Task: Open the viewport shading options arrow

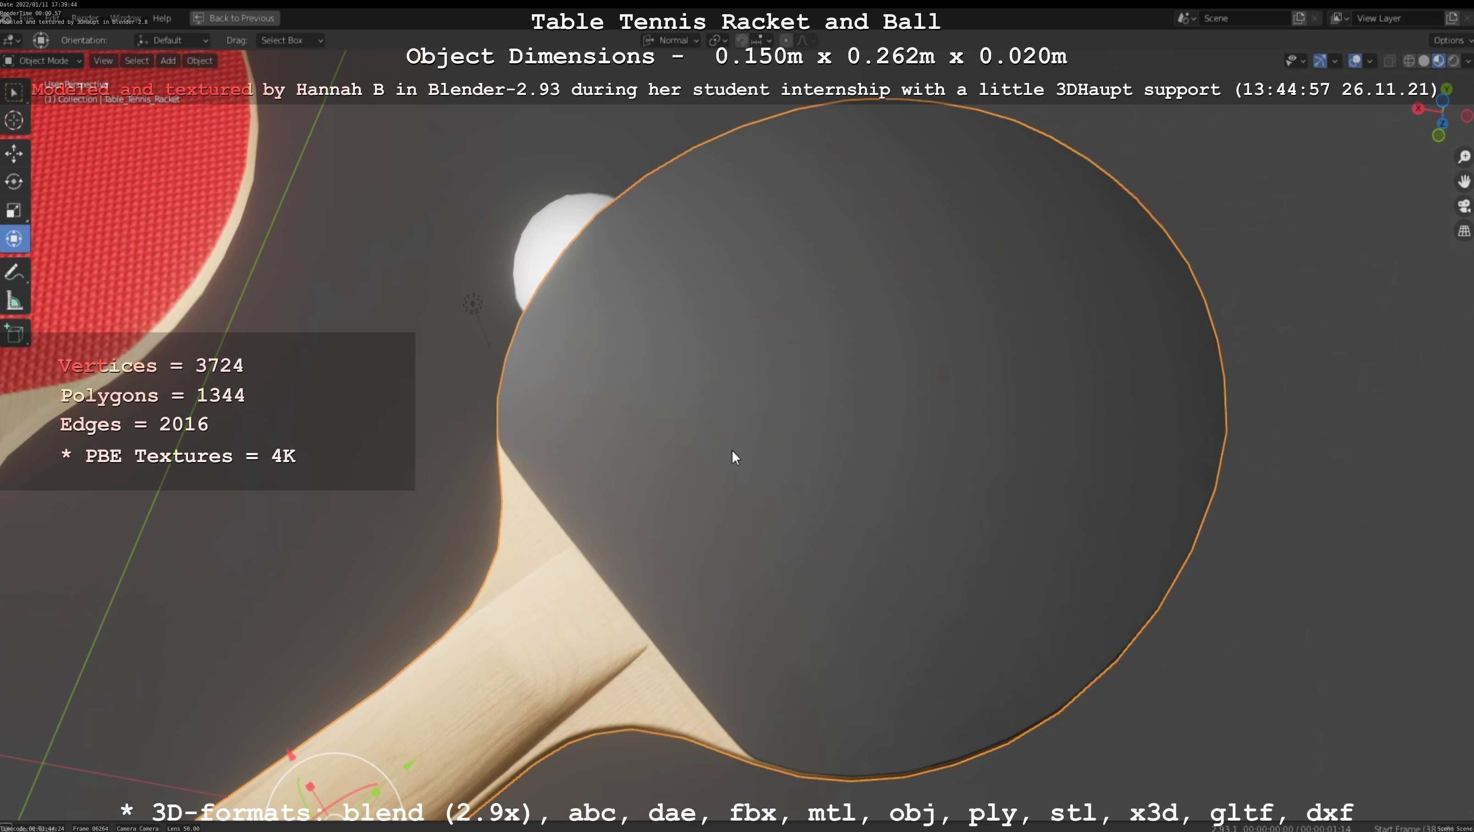Action: pyautogui.click(x=1468, y=61)
